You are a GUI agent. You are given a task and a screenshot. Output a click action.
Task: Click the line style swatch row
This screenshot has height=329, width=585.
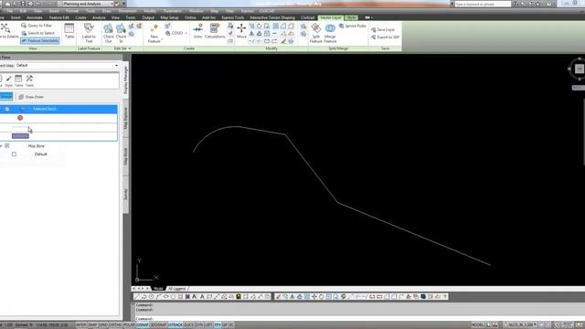coord(58,127)
